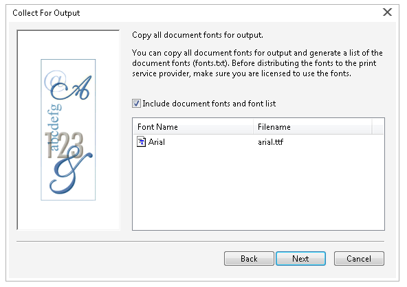Viewport: 407px width, 287px height.
Task: Click the Include document fonts label text
Action: pyautogui.click(x=209, y=104)
